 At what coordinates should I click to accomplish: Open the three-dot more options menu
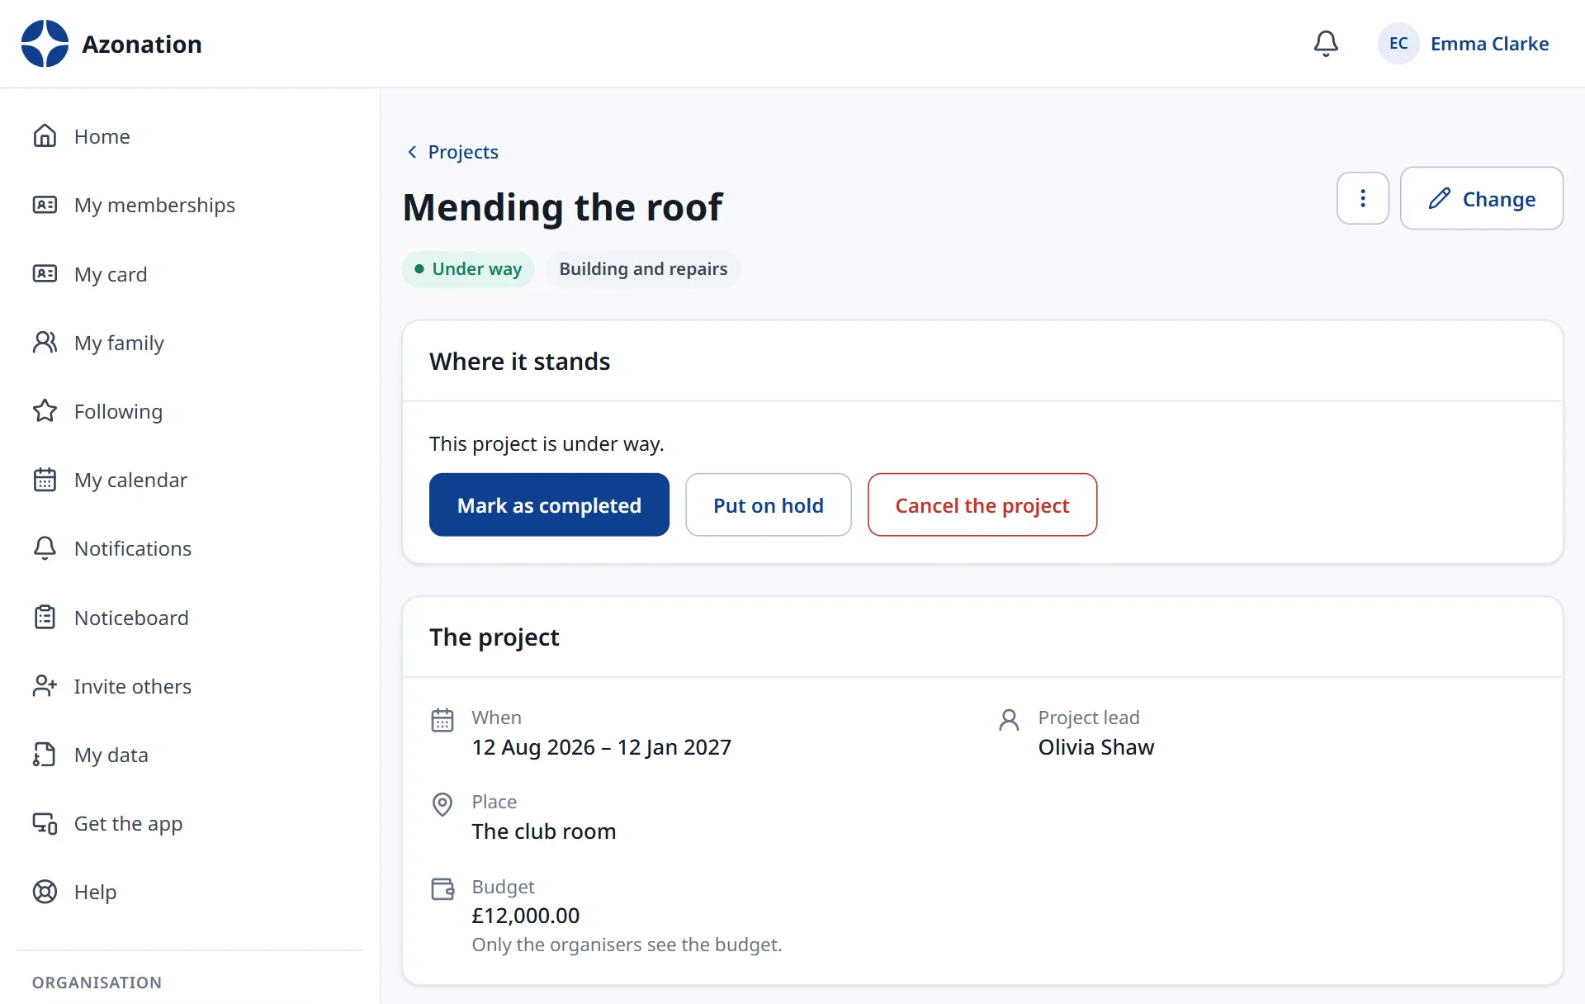tap(1363, 198)
